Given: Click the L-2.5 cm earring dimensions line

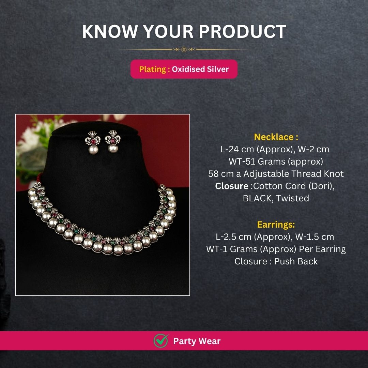Looking at the screenshot, I should tap(276, 237).
